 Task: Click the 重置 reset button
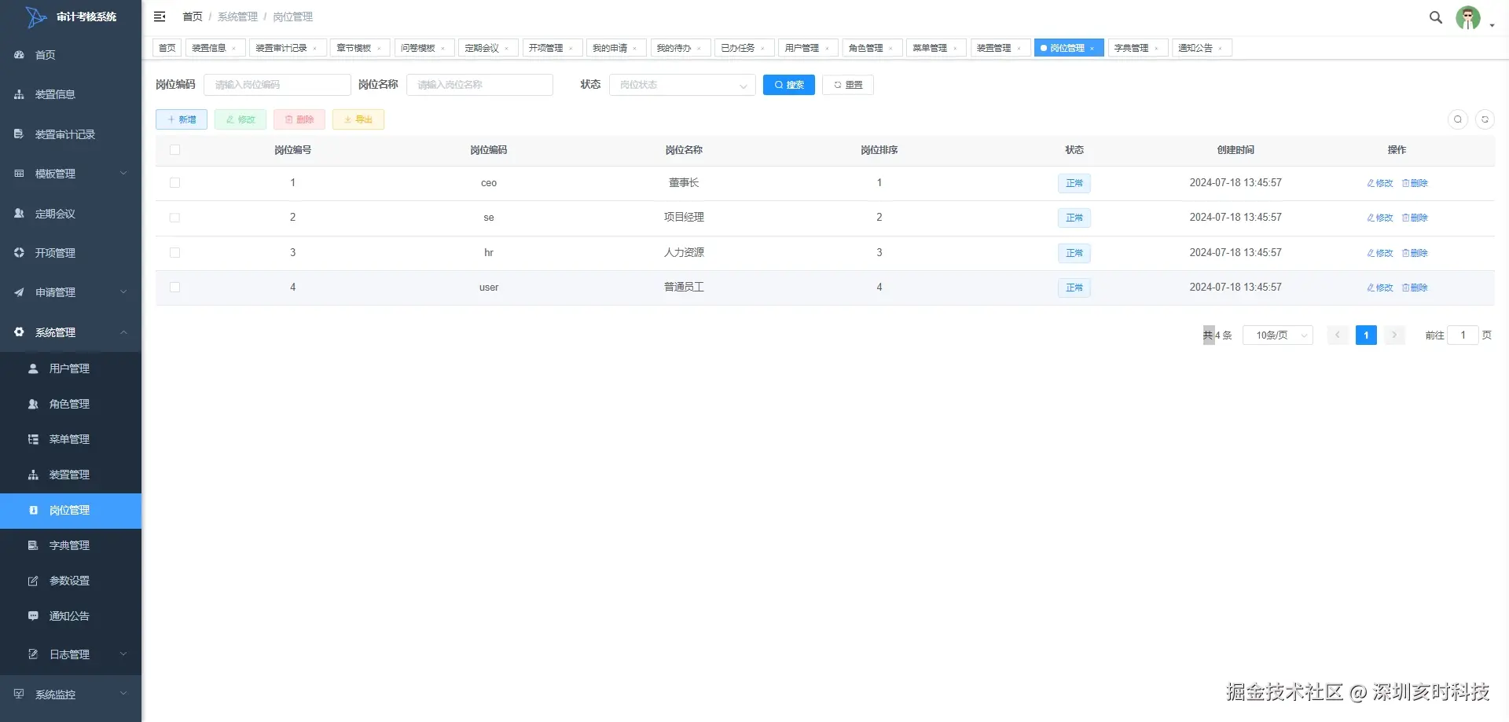[x=848, y=85]
